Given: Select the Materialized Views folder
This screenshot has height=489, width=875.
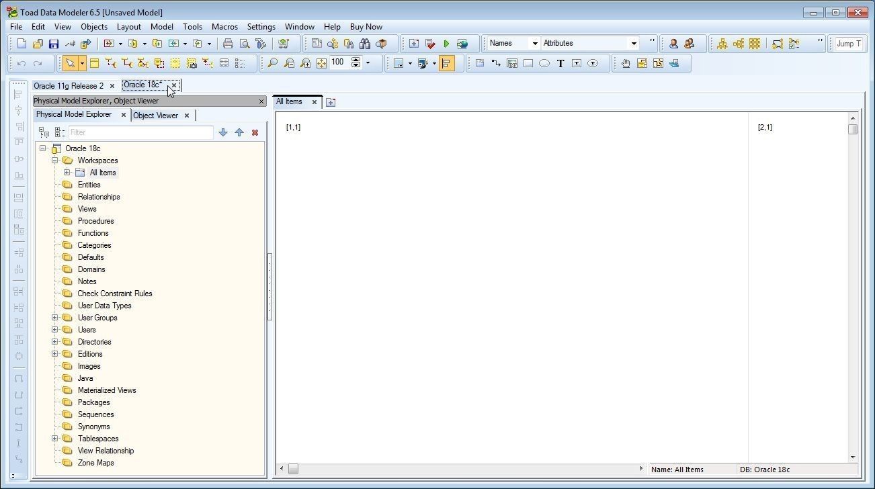Looking at the screenshot, I should click(107, 390).
